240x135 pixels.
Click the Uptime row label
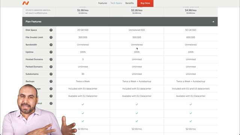point(29,52)
